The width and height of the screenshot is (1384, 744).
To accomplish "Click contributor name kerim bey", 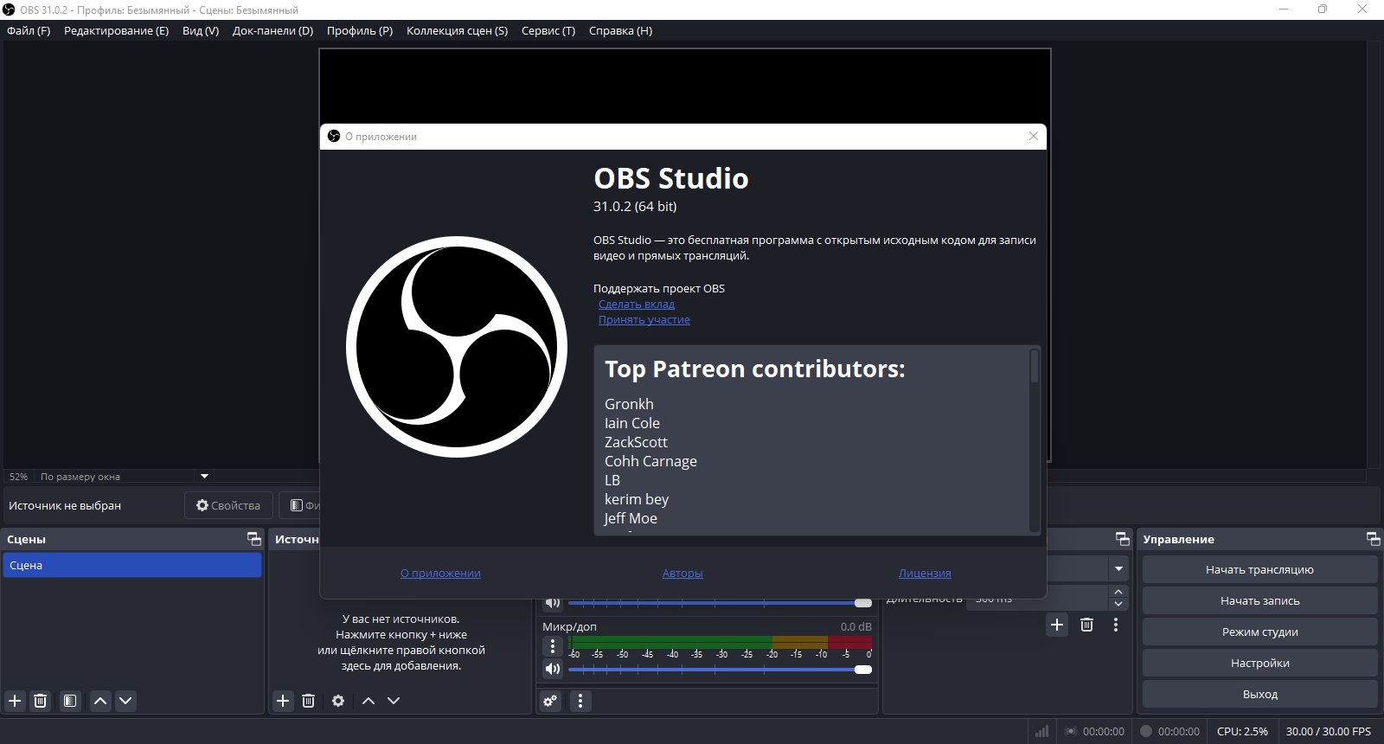I will [637, 499].
